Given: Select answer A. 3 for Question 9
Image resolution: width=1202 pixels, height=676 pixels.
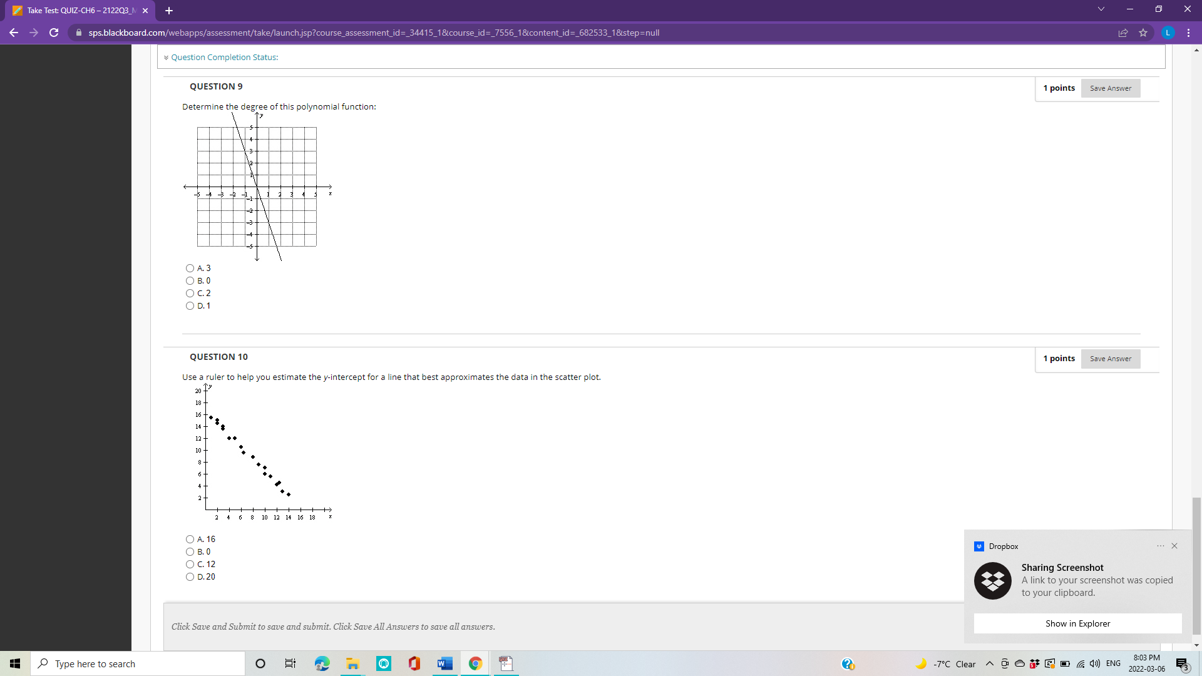Looking at the screenshot, I should (190, 269).
